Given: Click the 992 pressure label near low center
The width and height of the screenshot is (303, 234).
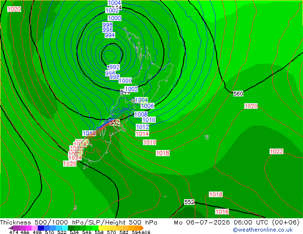Looking at the screenshot, I should click(115, 67).
